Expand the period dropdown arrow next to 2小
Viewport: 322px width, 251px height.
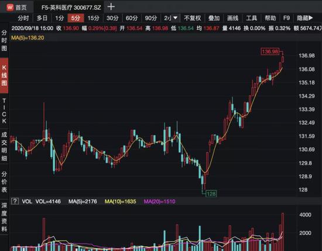[175, 18]
